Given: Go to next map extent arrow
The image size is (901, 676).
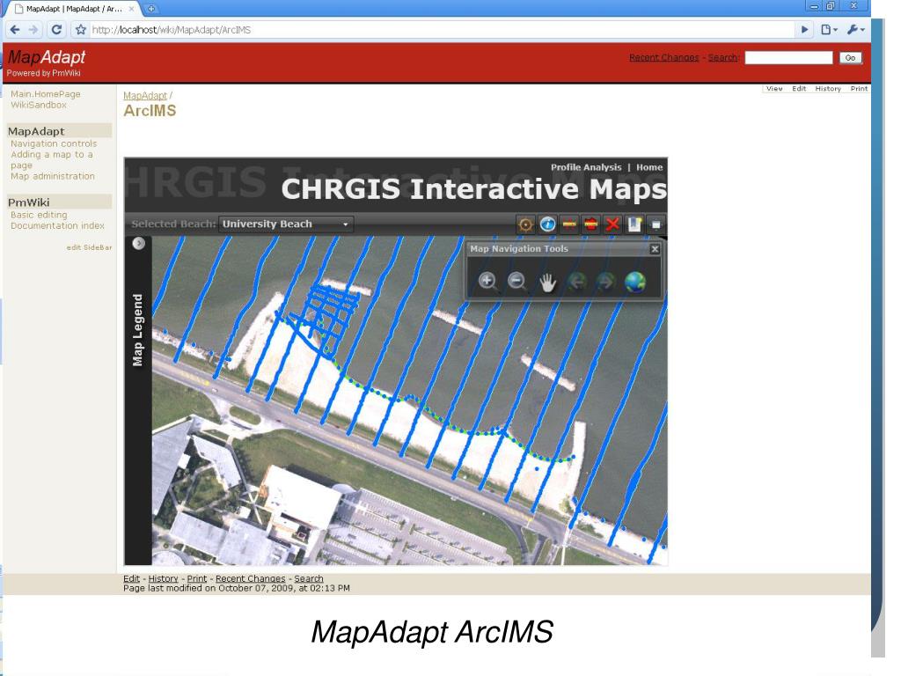Looking at the screenshot, I should pyautogui.click(x=605, y=282).
